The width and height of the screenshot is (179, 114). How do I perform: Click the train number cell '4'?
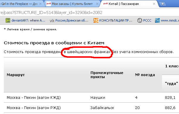(136, 97)
